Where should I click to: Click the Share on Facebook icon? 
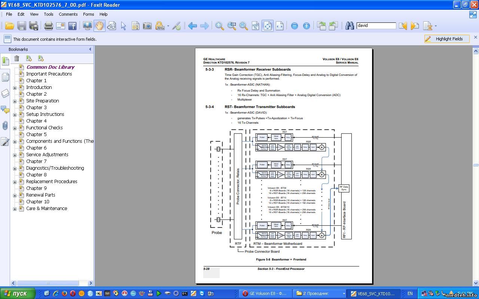click(x=72, y=26)
